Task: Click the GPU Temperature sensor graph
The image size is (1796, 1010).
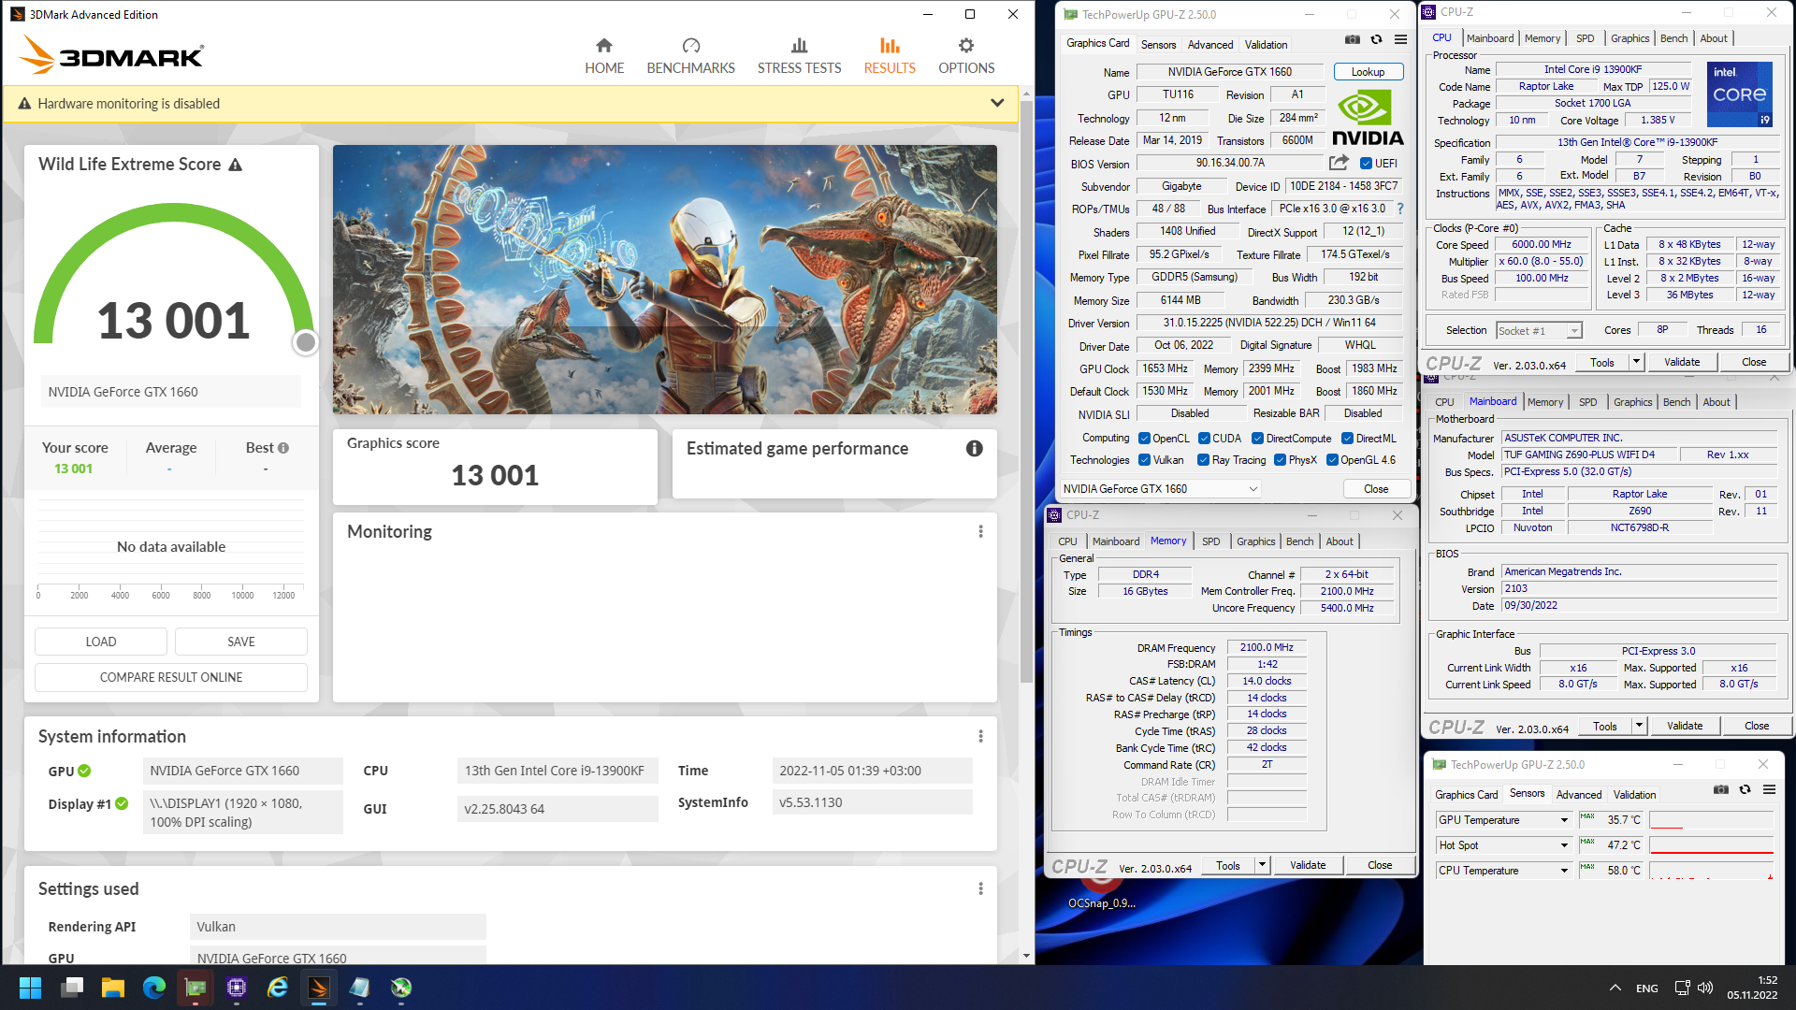Action: [x=1711, y=820]
